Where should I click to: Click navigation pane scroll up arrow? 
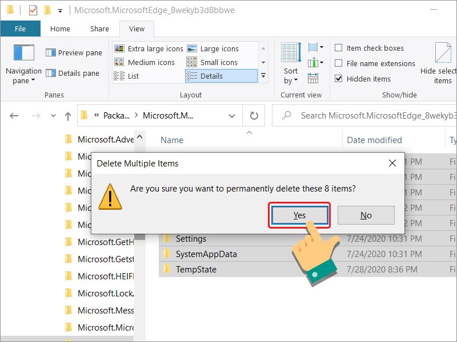pos(140,137)
